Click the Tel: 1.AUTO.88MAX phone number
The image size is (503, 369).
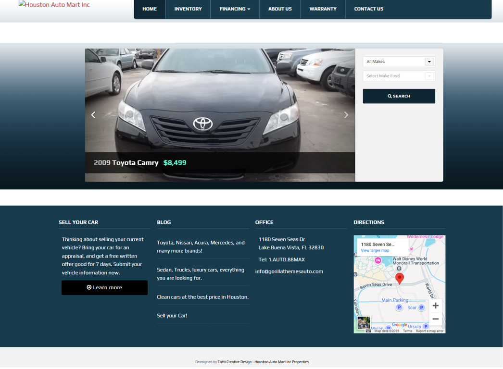click(282, 259)
